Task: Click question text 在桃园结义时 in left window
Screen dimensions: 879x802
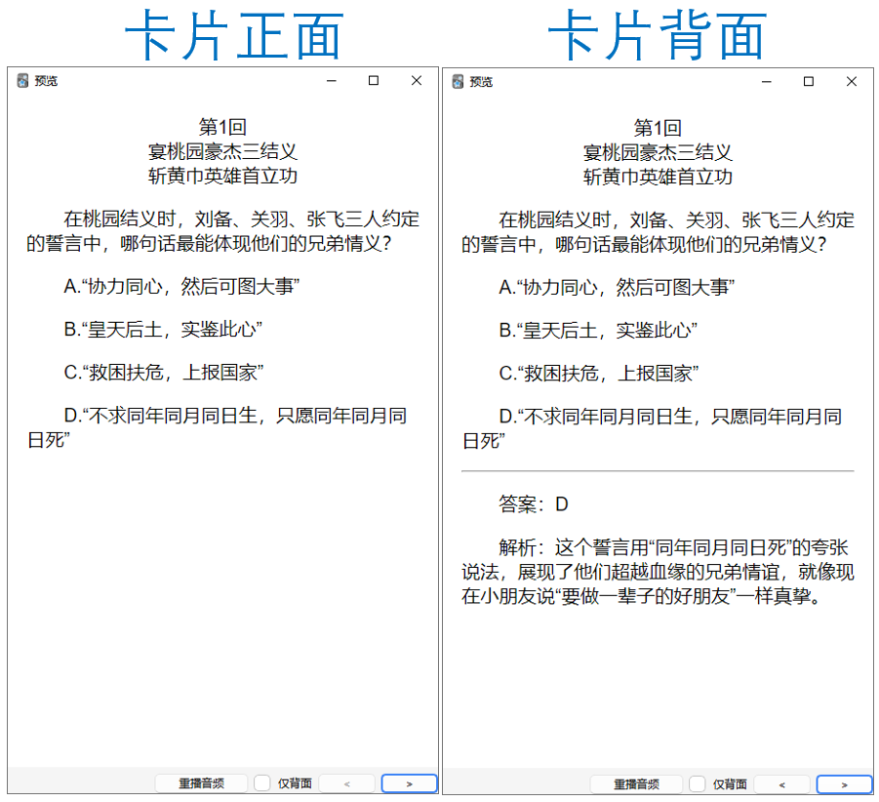Action: coord(222,231)
